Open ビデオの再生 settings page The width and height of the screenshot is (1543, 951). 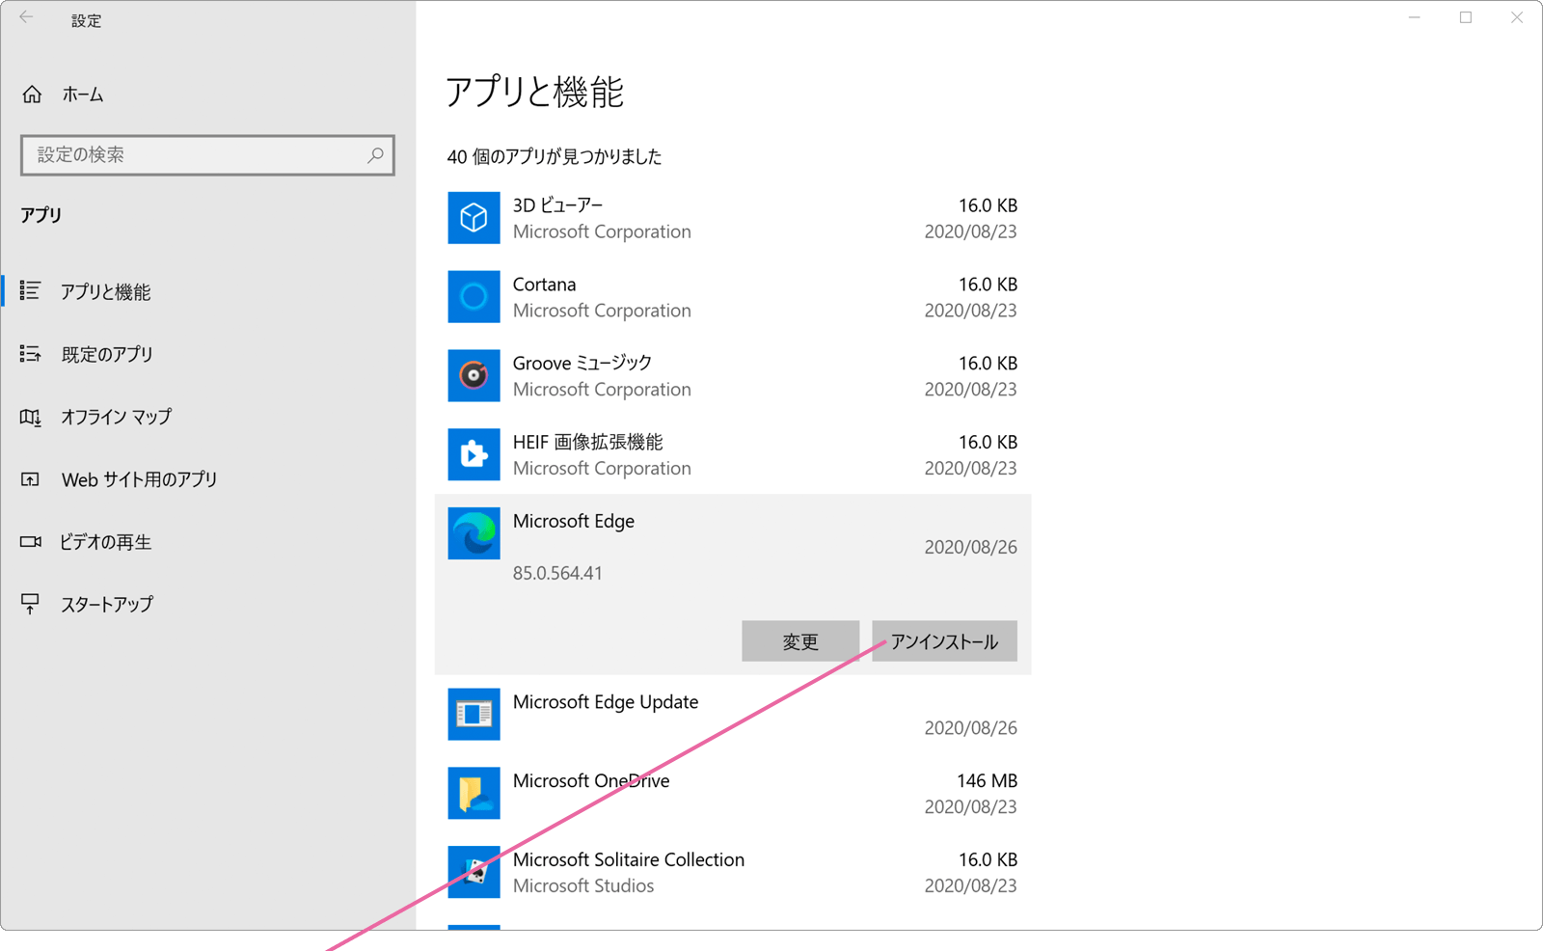[x=105, y=542]
